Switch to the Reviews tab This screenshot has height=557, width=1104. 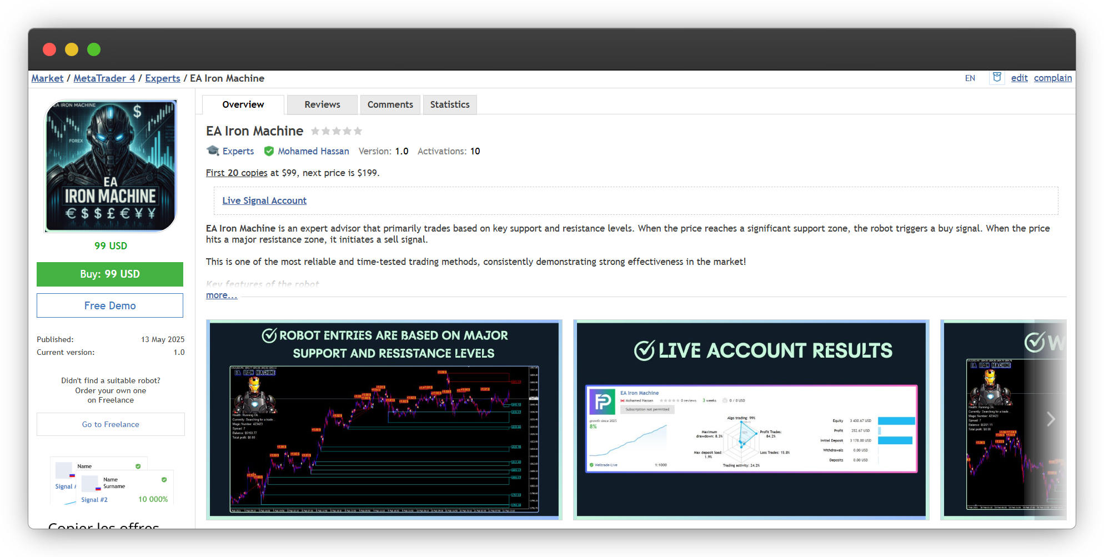coord(322,104)
